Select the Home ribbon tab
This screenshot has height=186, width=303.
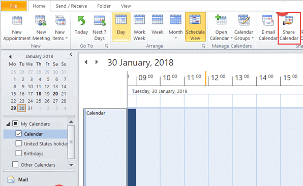coord(39,6)
